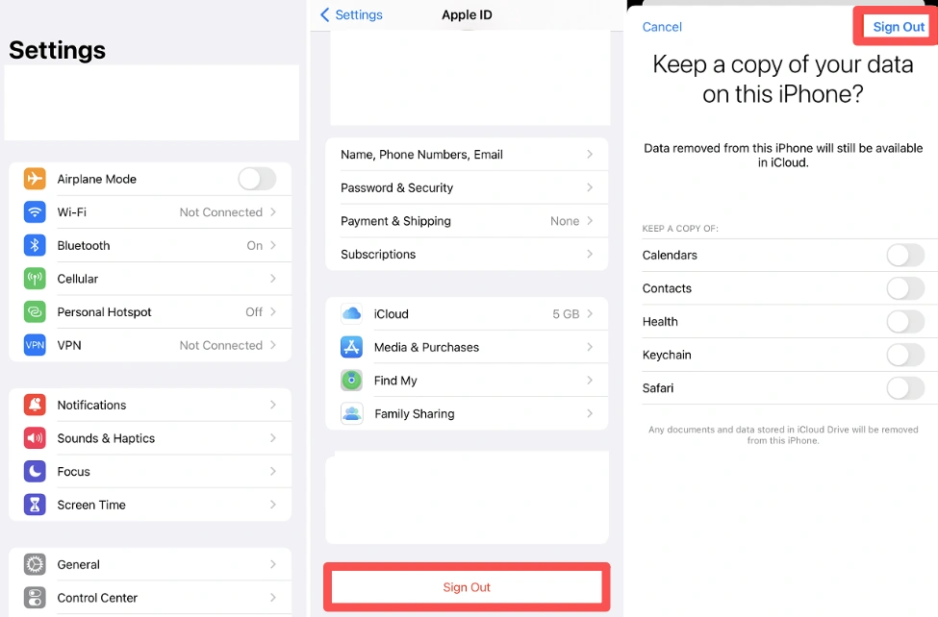The width and height of the screenshot is (938, 617).
Task: Tap the green Cellular antenna icon
Action: (x=35, y=279)
